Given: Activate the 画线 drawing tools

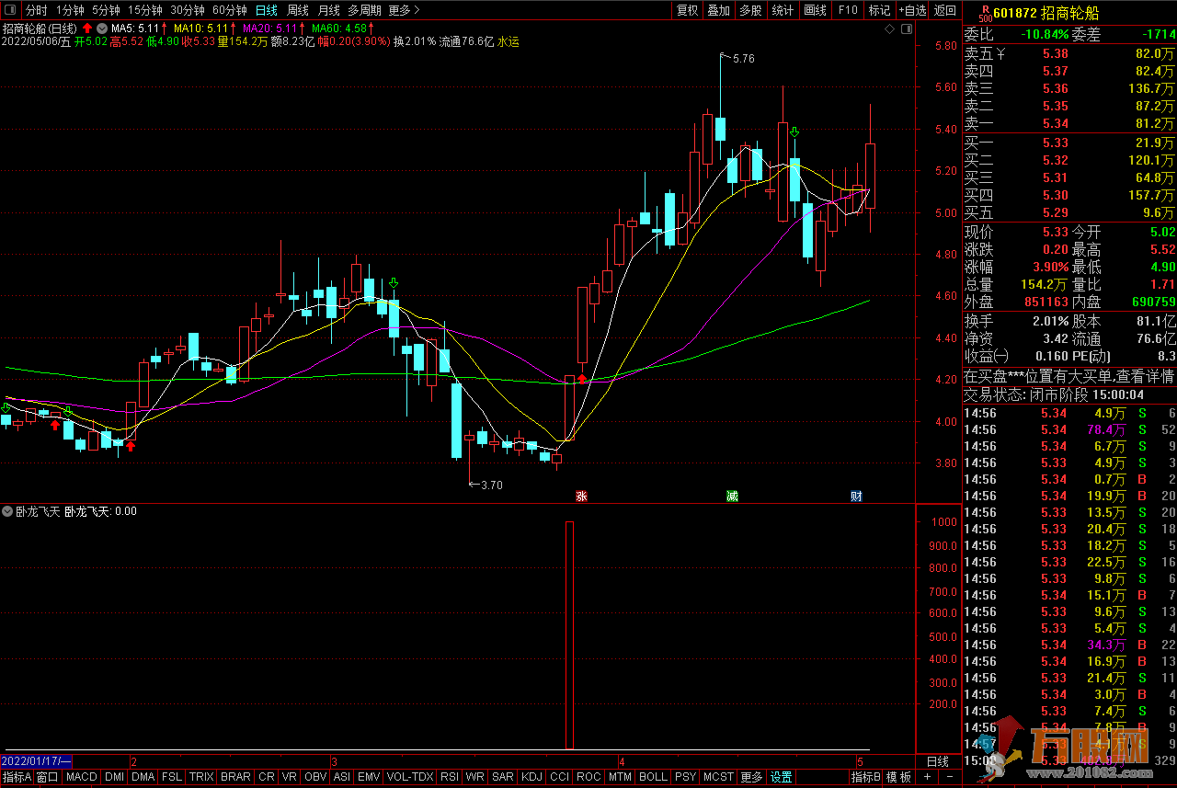Looking at the screenshot, I should 815,10.
